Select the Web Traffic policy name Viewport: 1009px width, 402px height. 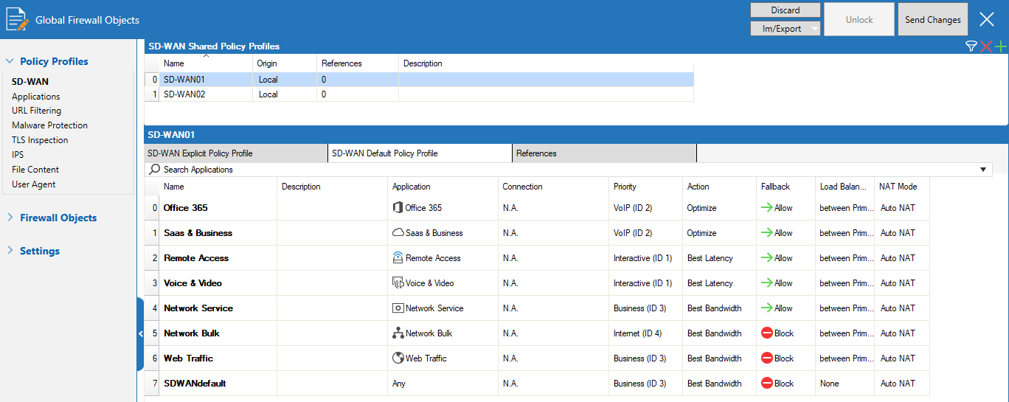pyautogui.click(x=188, y=358)
